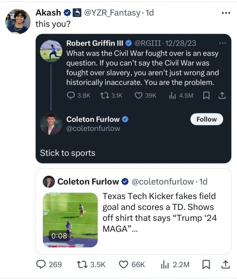Open the three-dot menu on Akash's post
Image resolution: width=237 pixels, height=280 pixels.
coord(226,13)
